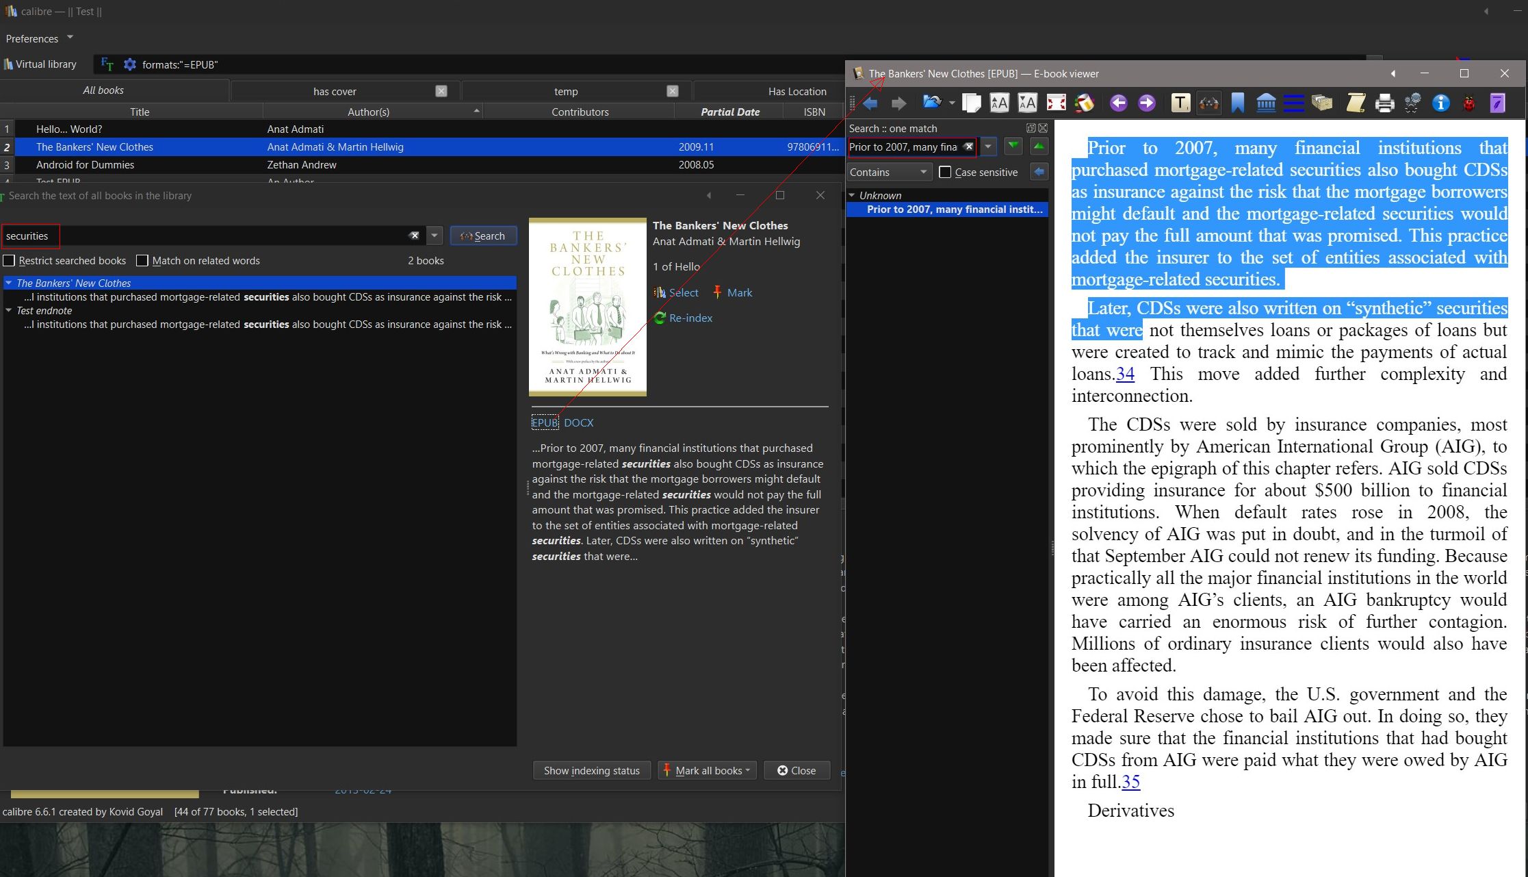Viewport: 1528px width, 877px height.
Task: Clear the viewer search text 'Prior to 2007'
Action: [968, 147]
